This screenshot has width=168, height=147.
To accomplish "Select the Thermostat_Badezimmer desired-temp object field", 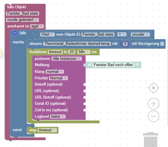I will point(77,44).
